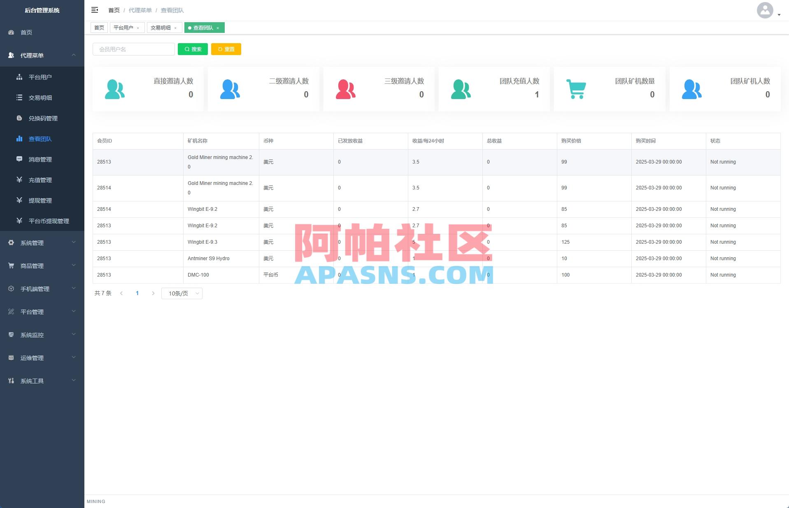
Task: Click the 系统工具 tools icon
Action: click(x=11, y=381)
